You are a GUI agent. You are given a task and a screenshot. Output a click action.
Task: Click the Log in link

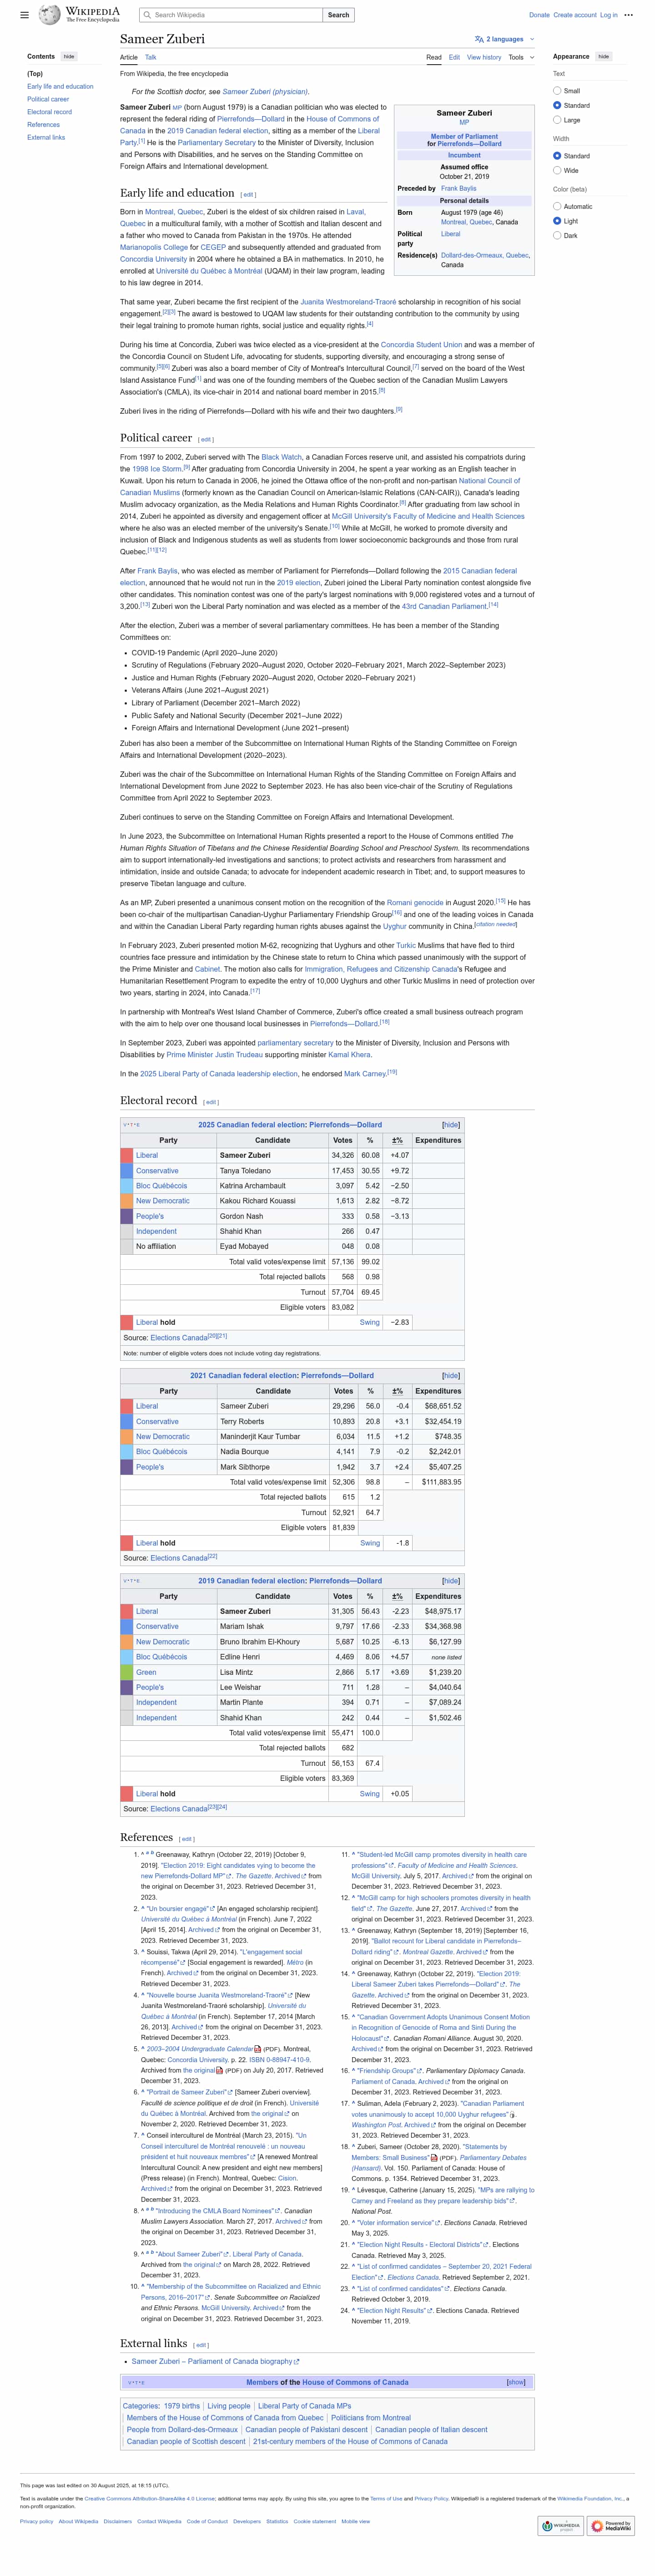click(x=609, y=15)
